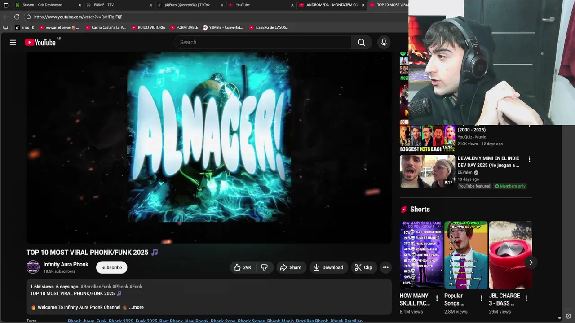
Task: Open FORMIDABLE bookmark
Action: click(x=184, y=27)
